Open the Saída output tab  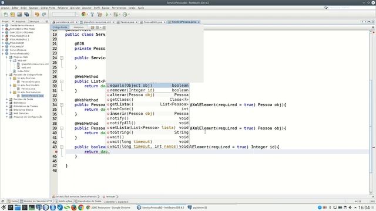point(12,201)
